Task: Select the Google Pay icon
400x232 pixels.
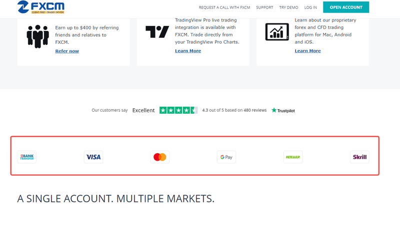Action: (x=226, y=157)
